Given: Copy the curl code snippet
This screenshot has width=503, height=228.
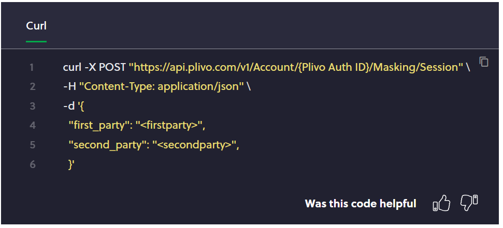Looking at the screenshot, I should point(484,62).
